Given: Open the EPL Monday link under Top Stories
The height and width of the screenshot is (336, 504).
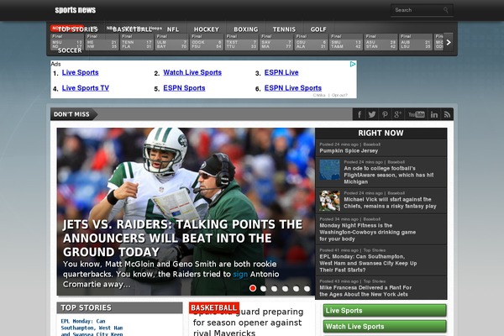Looking at the screenshot, I should click(x=92, y=328).
